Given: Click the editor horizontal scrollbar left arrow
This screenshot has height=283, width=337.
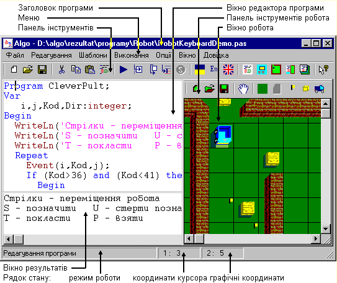Looking at the screenshot, I should coord(9,239).
